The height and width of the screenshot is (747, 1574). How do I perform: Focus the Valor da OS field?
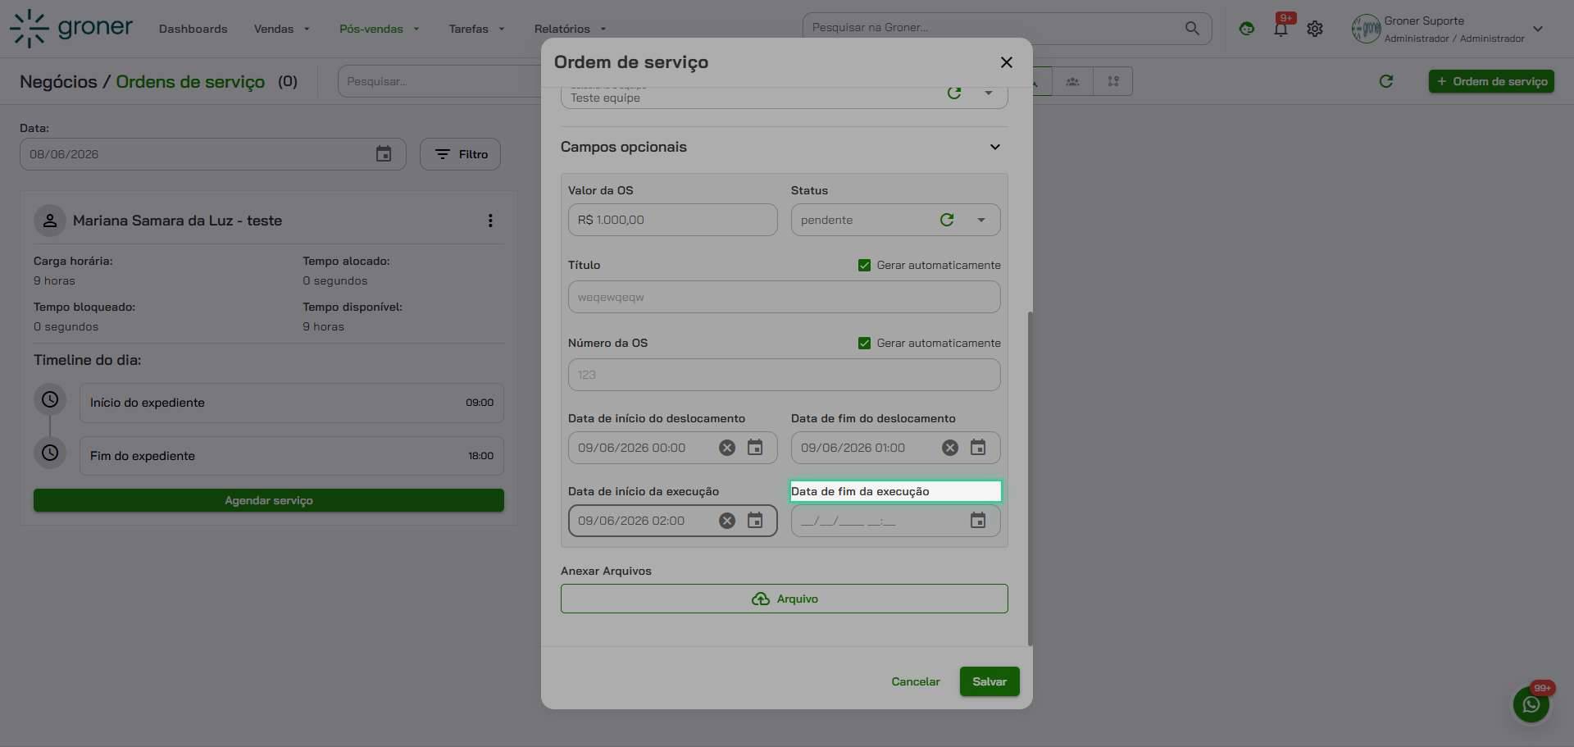673,220
